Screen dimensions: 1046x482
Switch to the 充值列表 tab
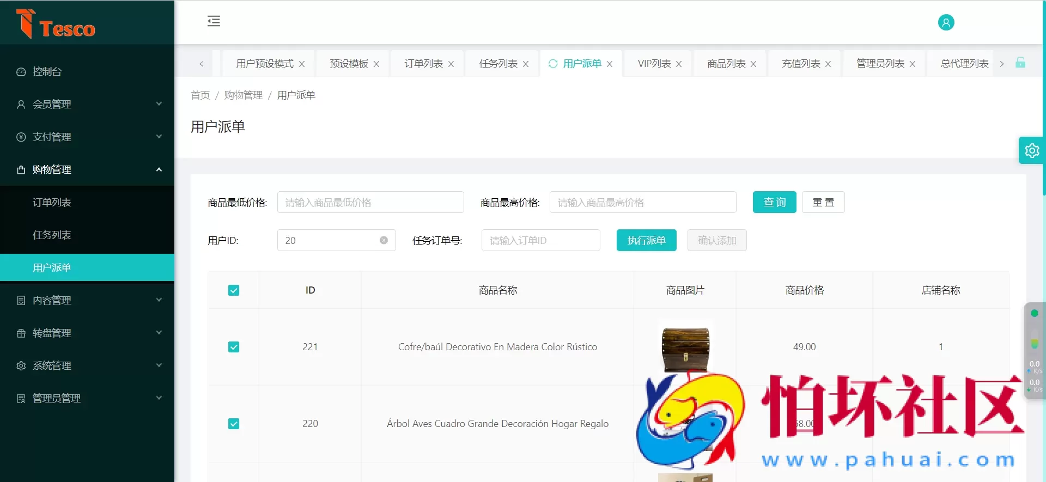pyautogui.click(x=801, y=64)
